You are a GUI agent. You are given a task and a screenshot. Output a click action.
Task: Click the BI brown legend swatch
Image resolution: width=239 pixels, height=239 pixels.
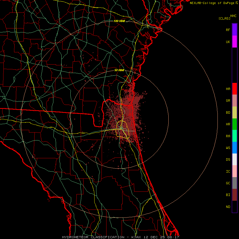(x=234, y=195)
